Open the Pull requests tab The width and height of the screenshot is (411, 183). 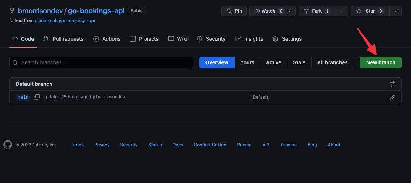click(x=63, y=39)
